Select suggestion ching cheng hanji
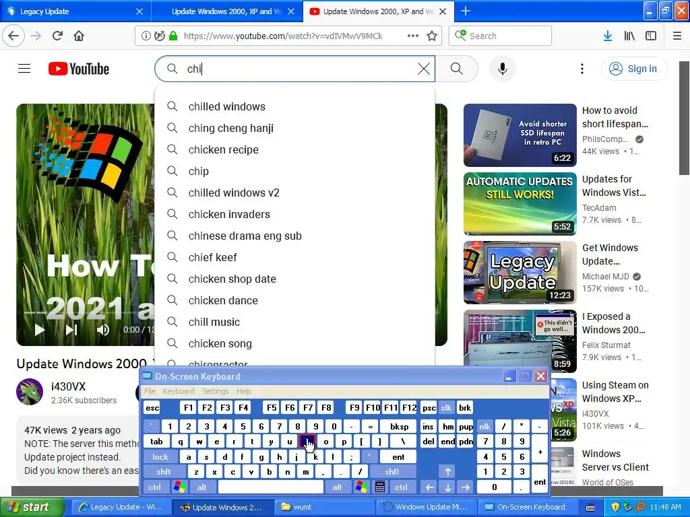The width and height of the screenshot is (690, 517). tap(294, 128)
